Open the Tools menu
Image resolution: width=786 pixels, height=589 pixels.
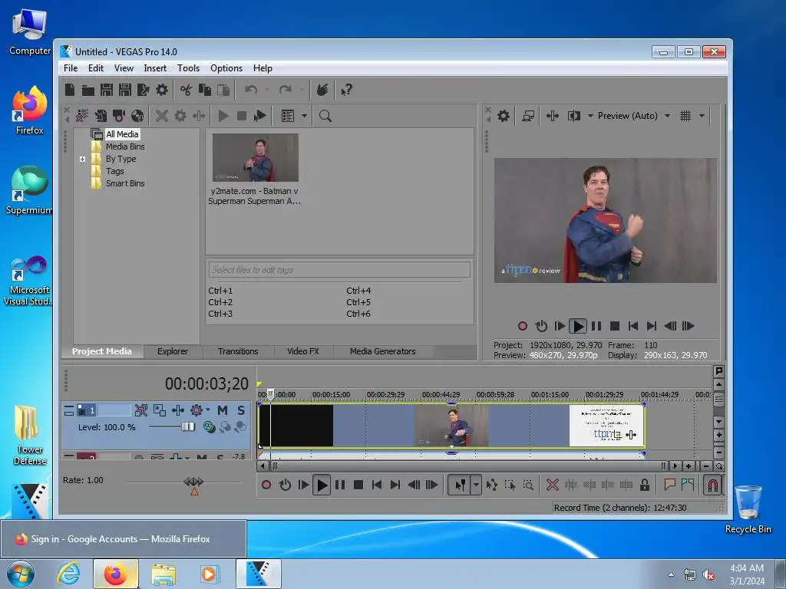click(188, 68)
